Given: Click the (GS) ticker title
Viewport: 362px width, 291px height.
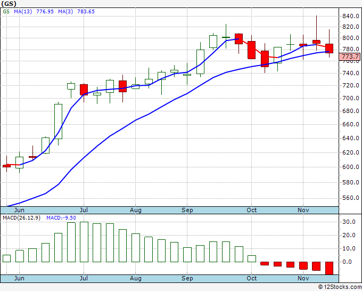Looking at the screenshot, I should point(9,4).
